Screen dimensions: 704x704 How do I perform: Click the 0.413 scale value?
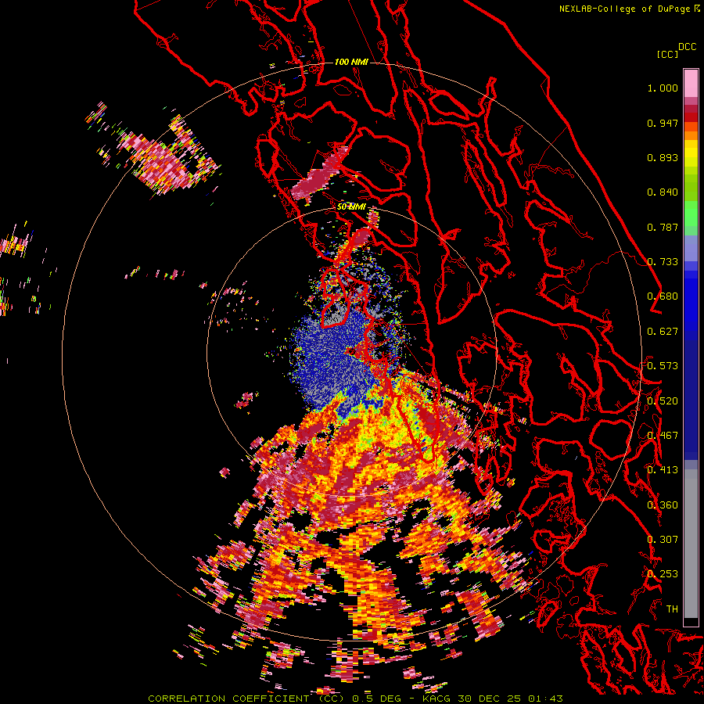click(663, 470)
